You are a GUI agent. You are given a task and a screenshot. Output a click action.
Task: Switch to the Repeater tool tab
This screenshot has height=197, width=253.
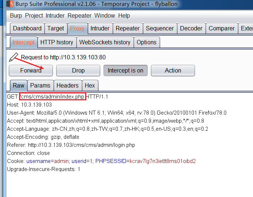pos(128,28)
